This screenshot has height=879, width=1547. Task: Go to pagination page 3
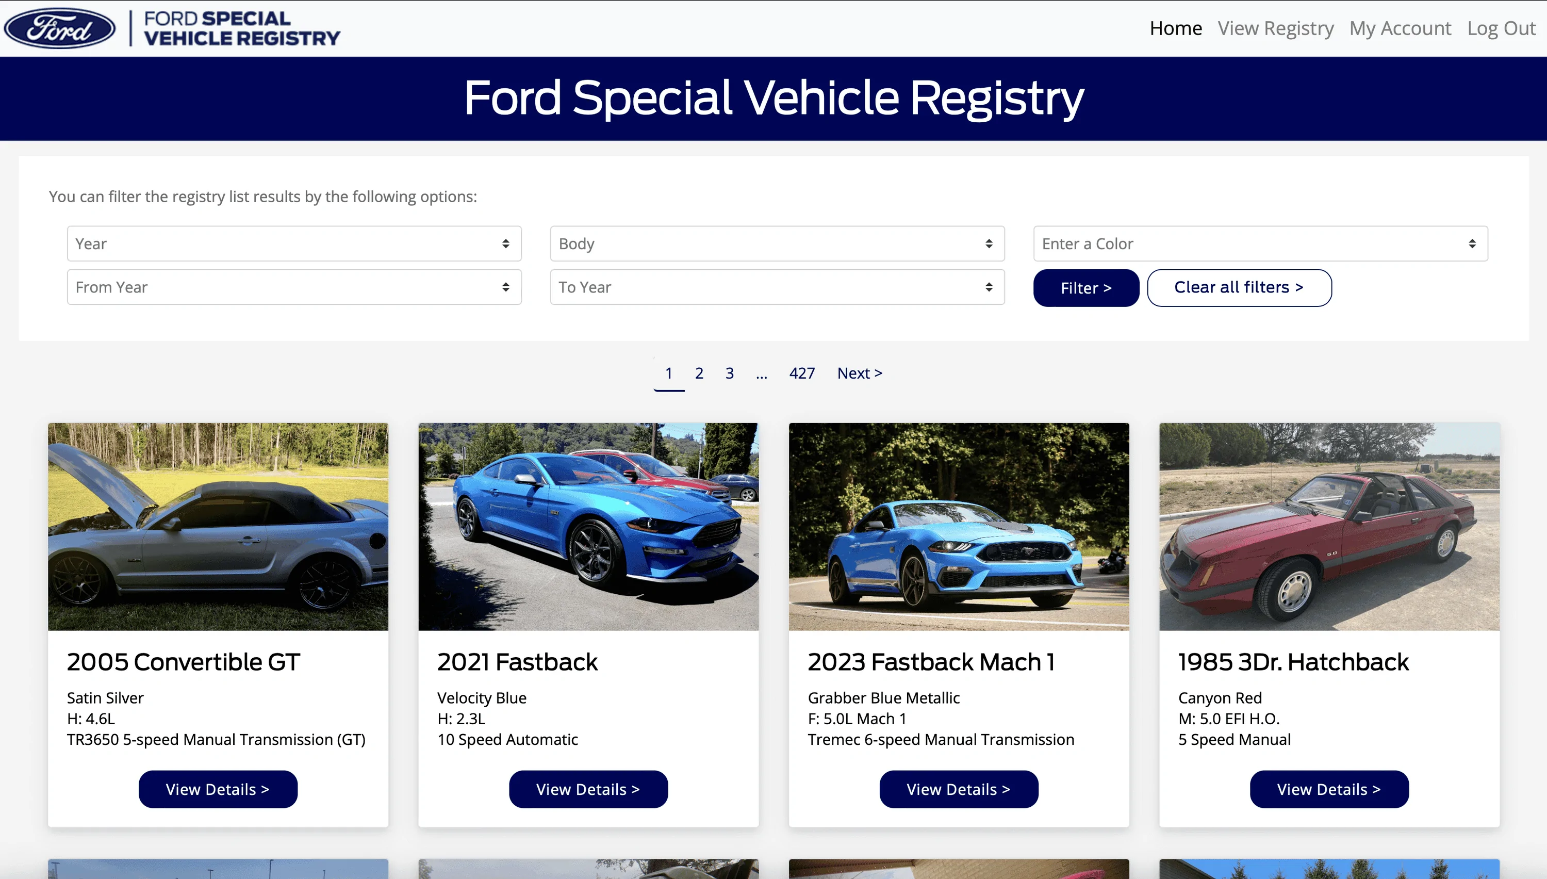tap(730, 373)
